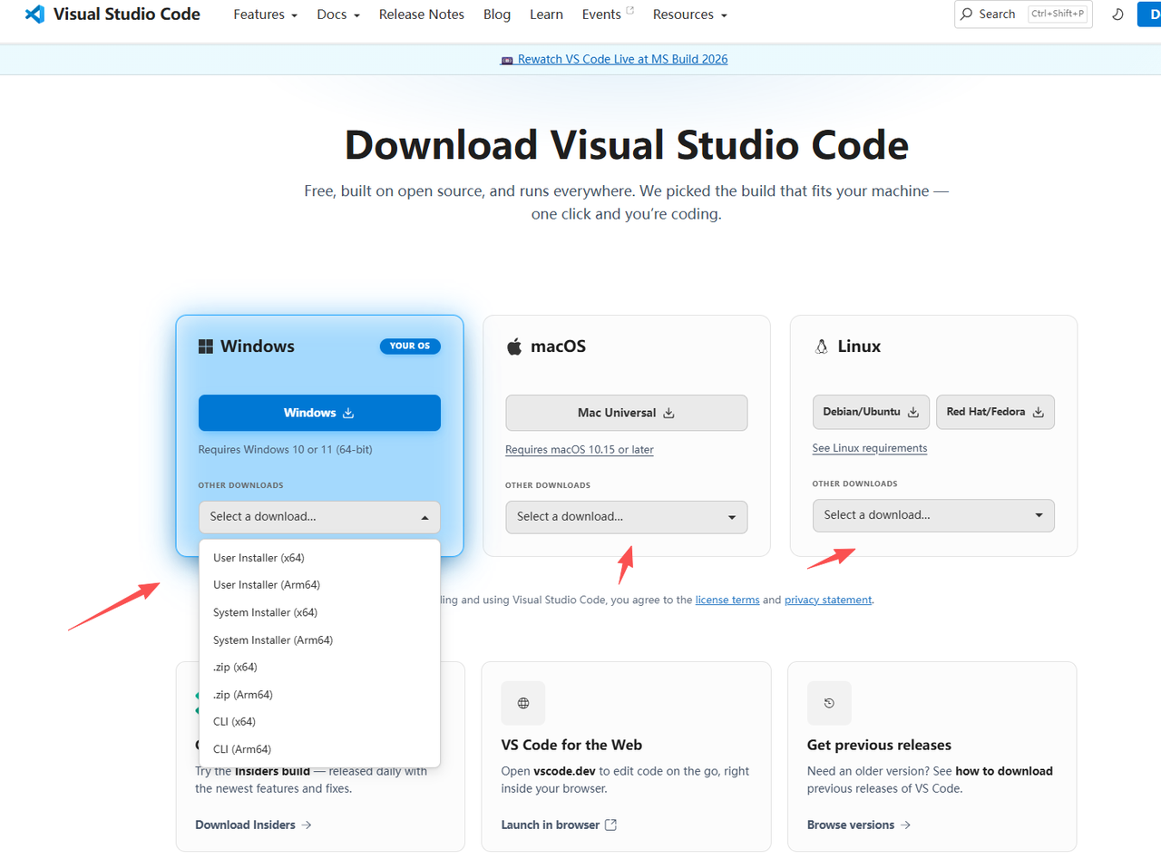The image size is (1161, 859).
Task: Toggle the dark theme moon icon
Action: point(1117,15)
